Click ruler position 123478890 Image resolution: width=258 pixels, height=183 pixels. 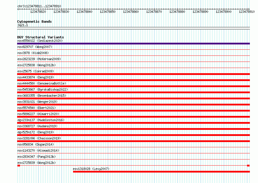coord(201,12)
